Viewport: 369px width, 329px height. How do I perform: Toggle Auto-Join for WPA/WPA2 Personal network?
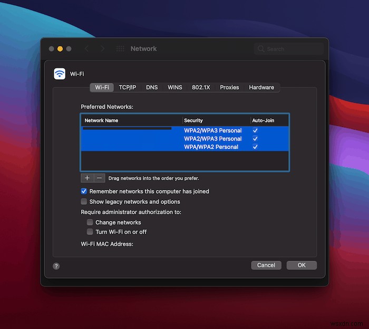pos(255,147)
